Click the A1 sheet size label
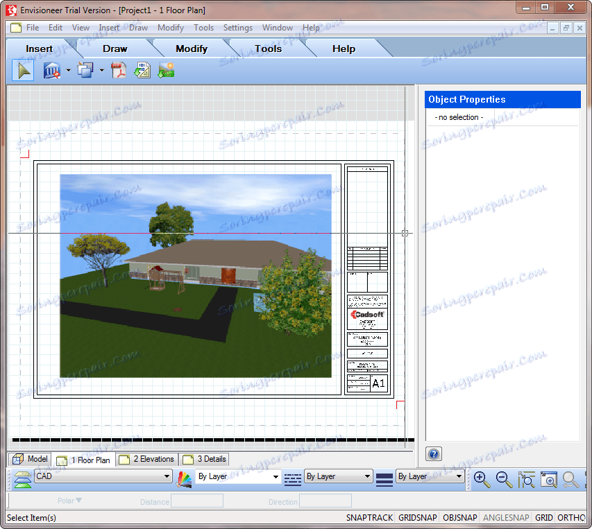Image resolution: width=592 pixels, height=529 pixels. coord(379,383)
